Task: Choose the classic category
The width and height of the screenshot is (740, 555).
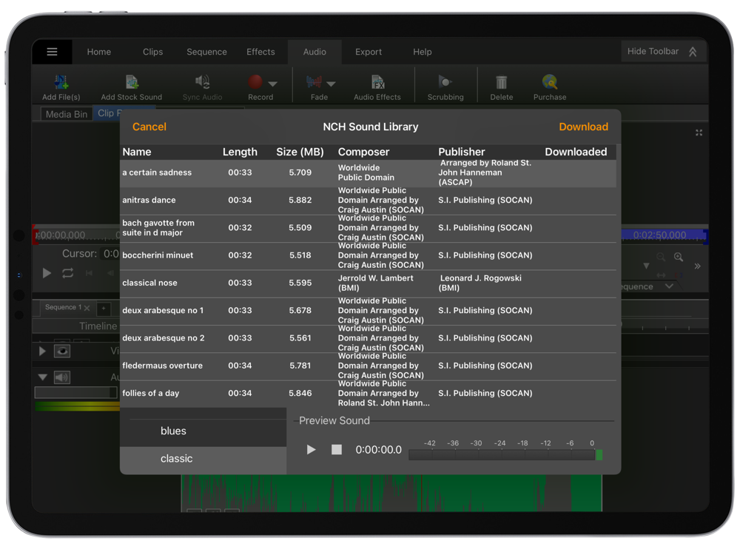Action: point(203,459)
